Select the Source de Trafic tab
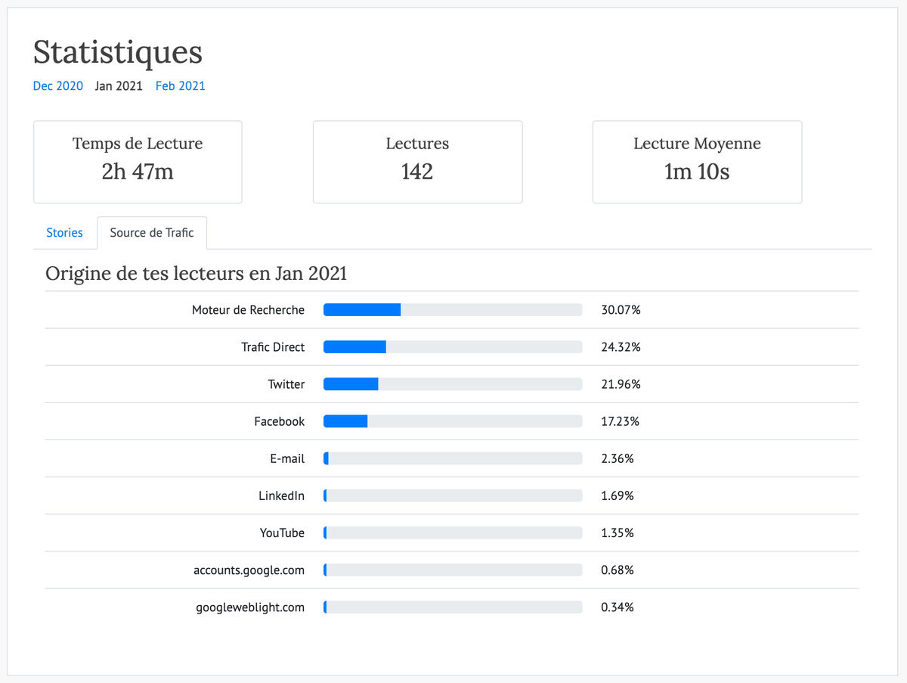The height and width of the screenshot is (683, 907). tap(152, 233)
